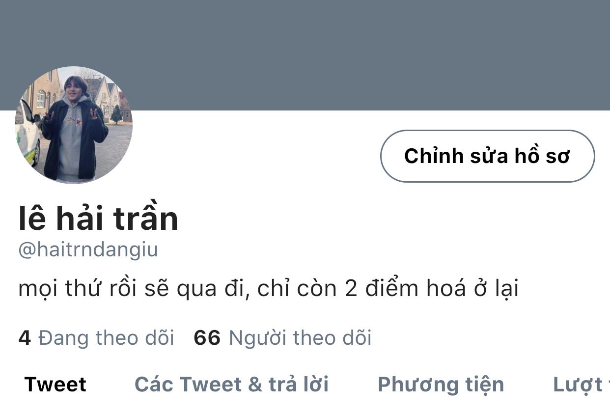The image size is (610, 413).
Task: Switch to "Các Tweet & trả lời" tab
Action: 232,385
